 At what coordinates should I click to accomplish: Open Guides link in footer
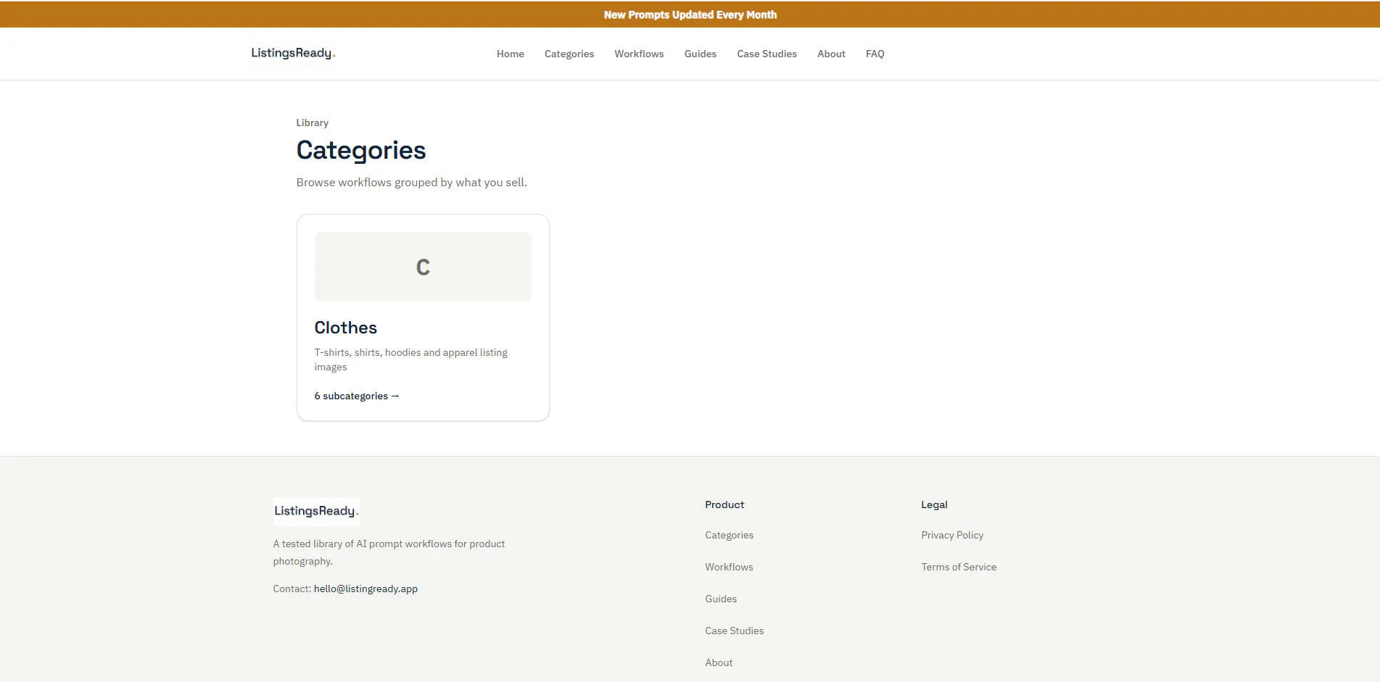tap(721, 599)
